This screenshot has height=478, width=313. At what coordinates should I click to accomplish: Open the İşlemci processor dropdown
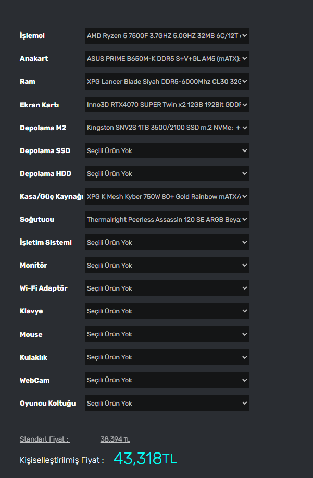tap(167, 35)
